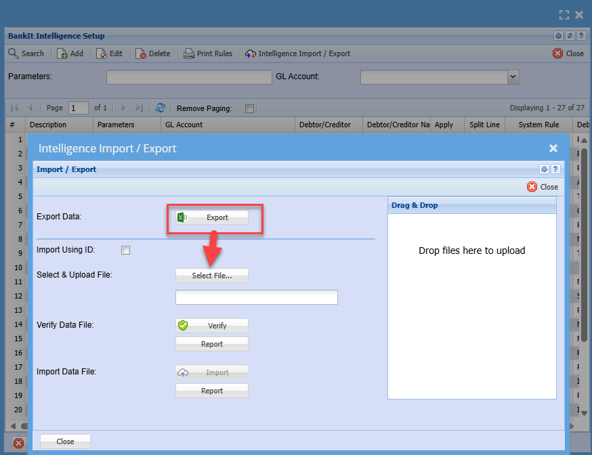Click the Export to Excel button

coord(211,217)
